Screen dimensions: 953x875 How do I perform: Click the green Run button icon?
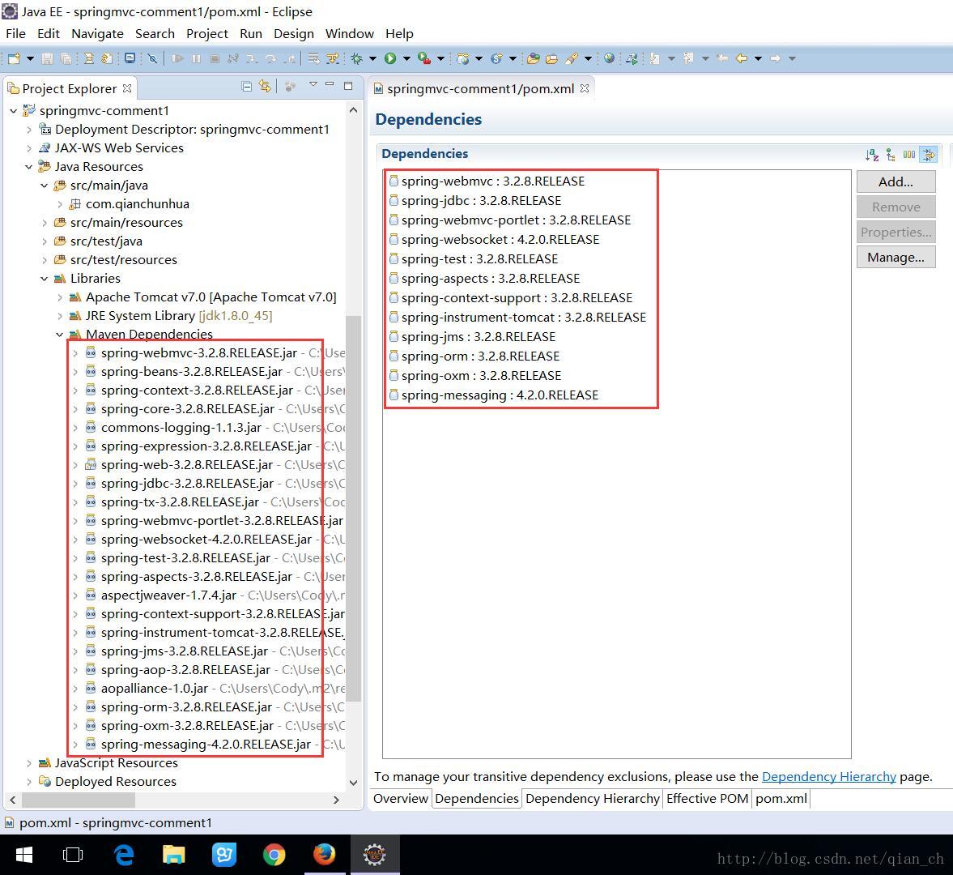tap(390, 58)
